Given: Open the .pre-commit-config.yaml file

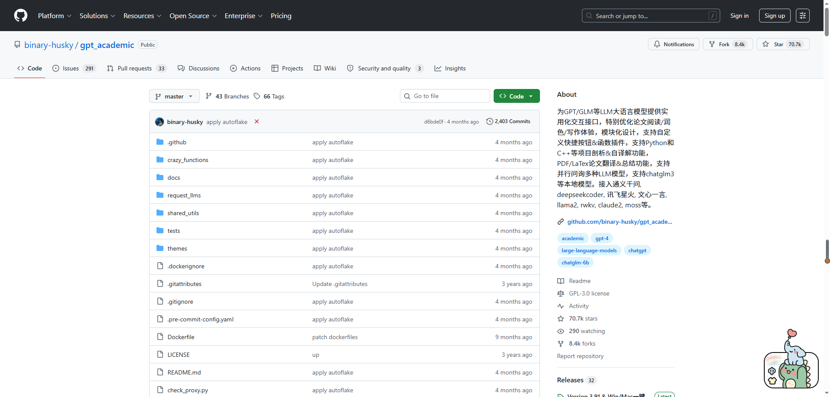Looking at the screenshot, I should (x=201, y=319).
